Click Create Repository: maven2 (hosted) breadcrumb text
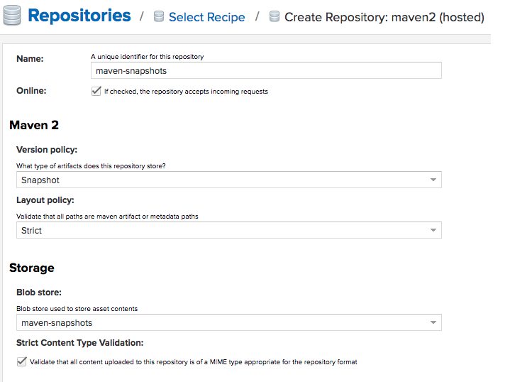 pos(384,17)
